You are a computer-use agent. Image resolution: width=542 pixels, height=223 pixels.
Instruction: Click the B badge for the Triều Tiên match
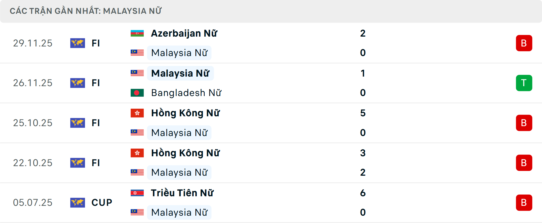524,202
